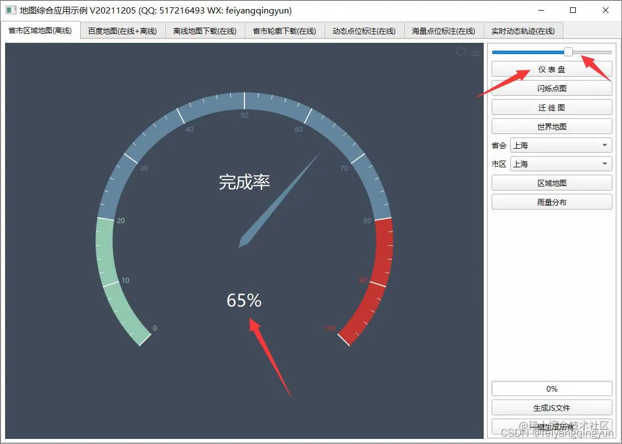The image size is (622, 444).
Task: Click the circular refresh icon above the gauge chart
Action: coord(460,51)
